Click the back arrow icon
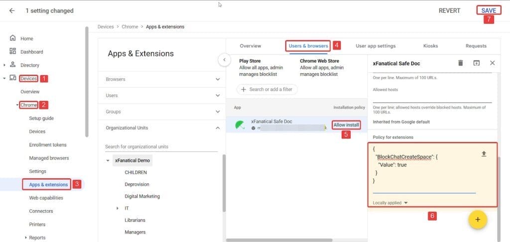The image size is (510, 242). click(12, 11)
